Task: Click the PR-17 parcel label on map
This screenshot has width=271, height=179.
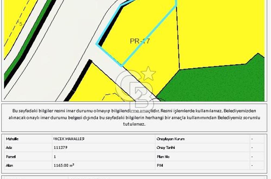Action: point(140,41)
